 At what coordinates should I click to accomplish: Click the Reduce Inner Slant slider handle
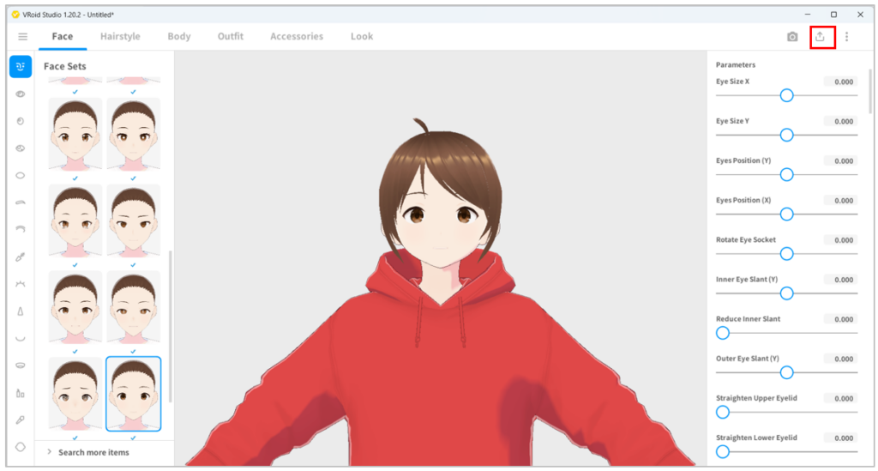(723, 333)
